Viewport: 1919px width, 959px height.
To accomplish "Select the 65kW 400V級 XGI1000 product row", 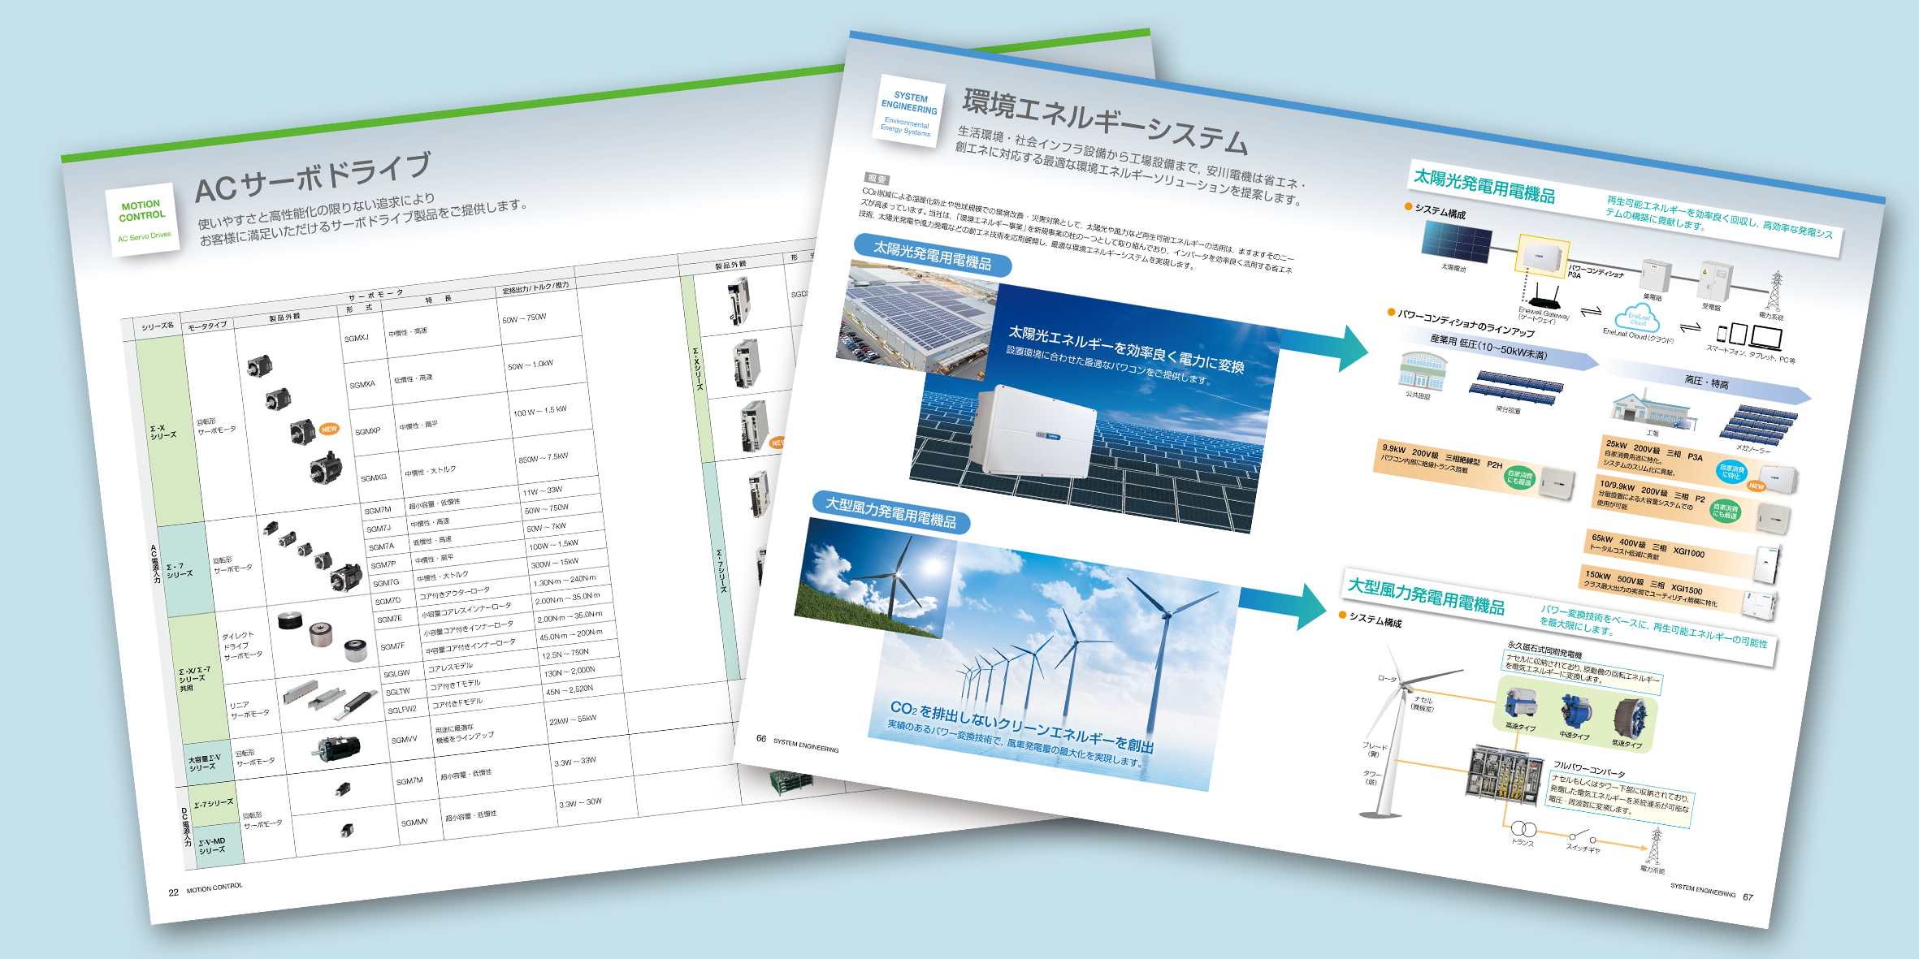I will click(x=1683, y=555).
